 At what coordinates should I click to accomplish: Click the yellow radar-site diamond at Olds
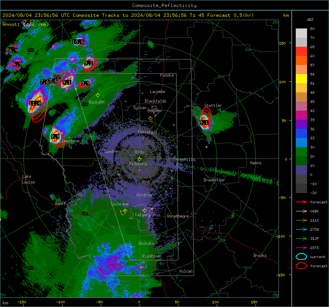[x=139, y=159]
